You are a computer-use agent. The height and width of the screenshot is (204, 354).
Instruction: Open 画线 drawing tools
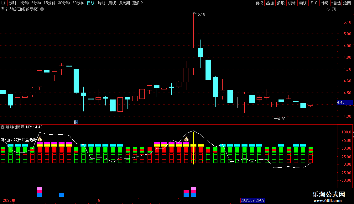click(x=303, y=3)
